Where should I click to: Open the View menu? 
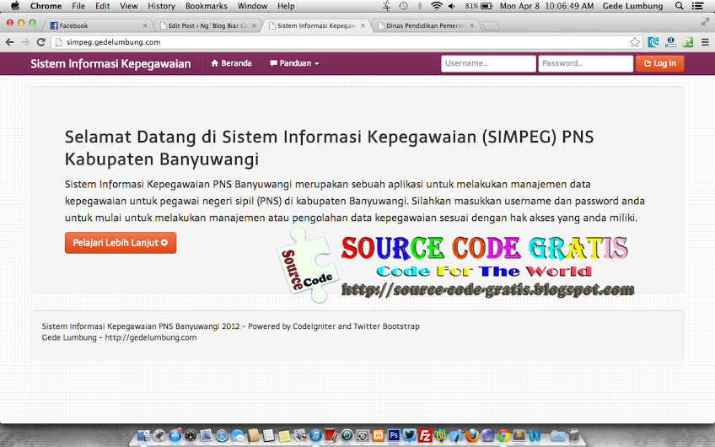click(129, 6)
